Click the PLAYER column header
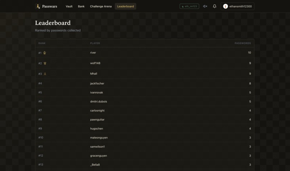Screen dimensions: 290x171 click(95, 43)
